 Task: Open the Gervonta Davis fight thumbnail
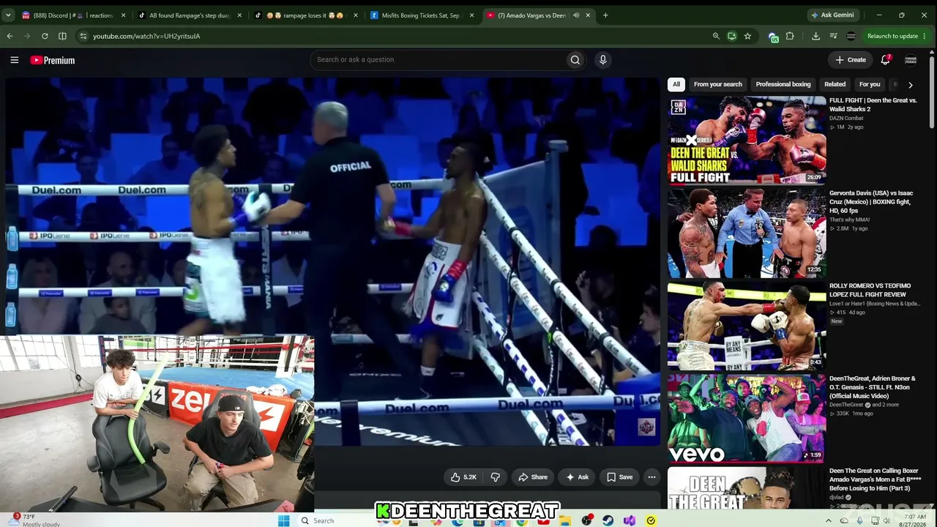point(747,233)
